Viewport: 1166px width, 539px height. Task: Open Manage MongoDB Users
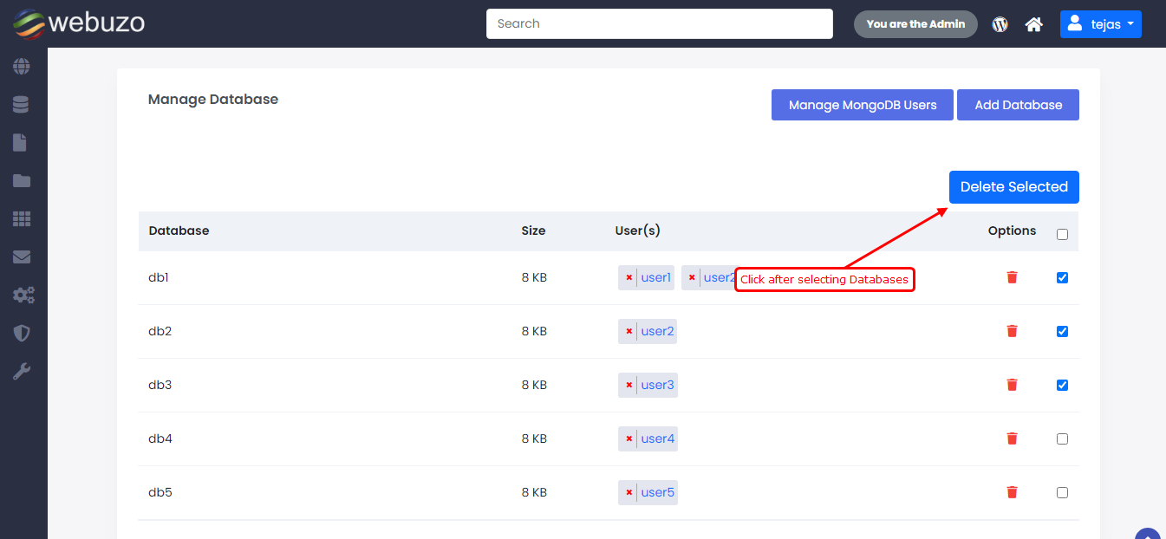pos(862,105)
